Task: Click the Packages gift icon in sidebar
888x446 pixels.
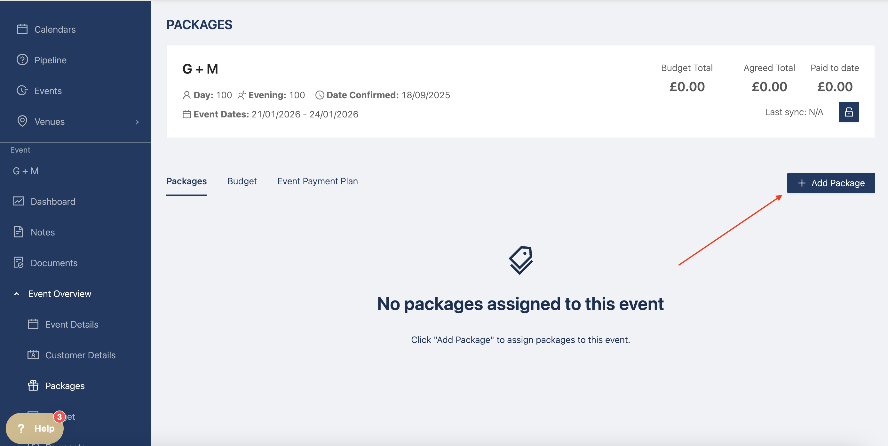Action: tap(33, 385)
